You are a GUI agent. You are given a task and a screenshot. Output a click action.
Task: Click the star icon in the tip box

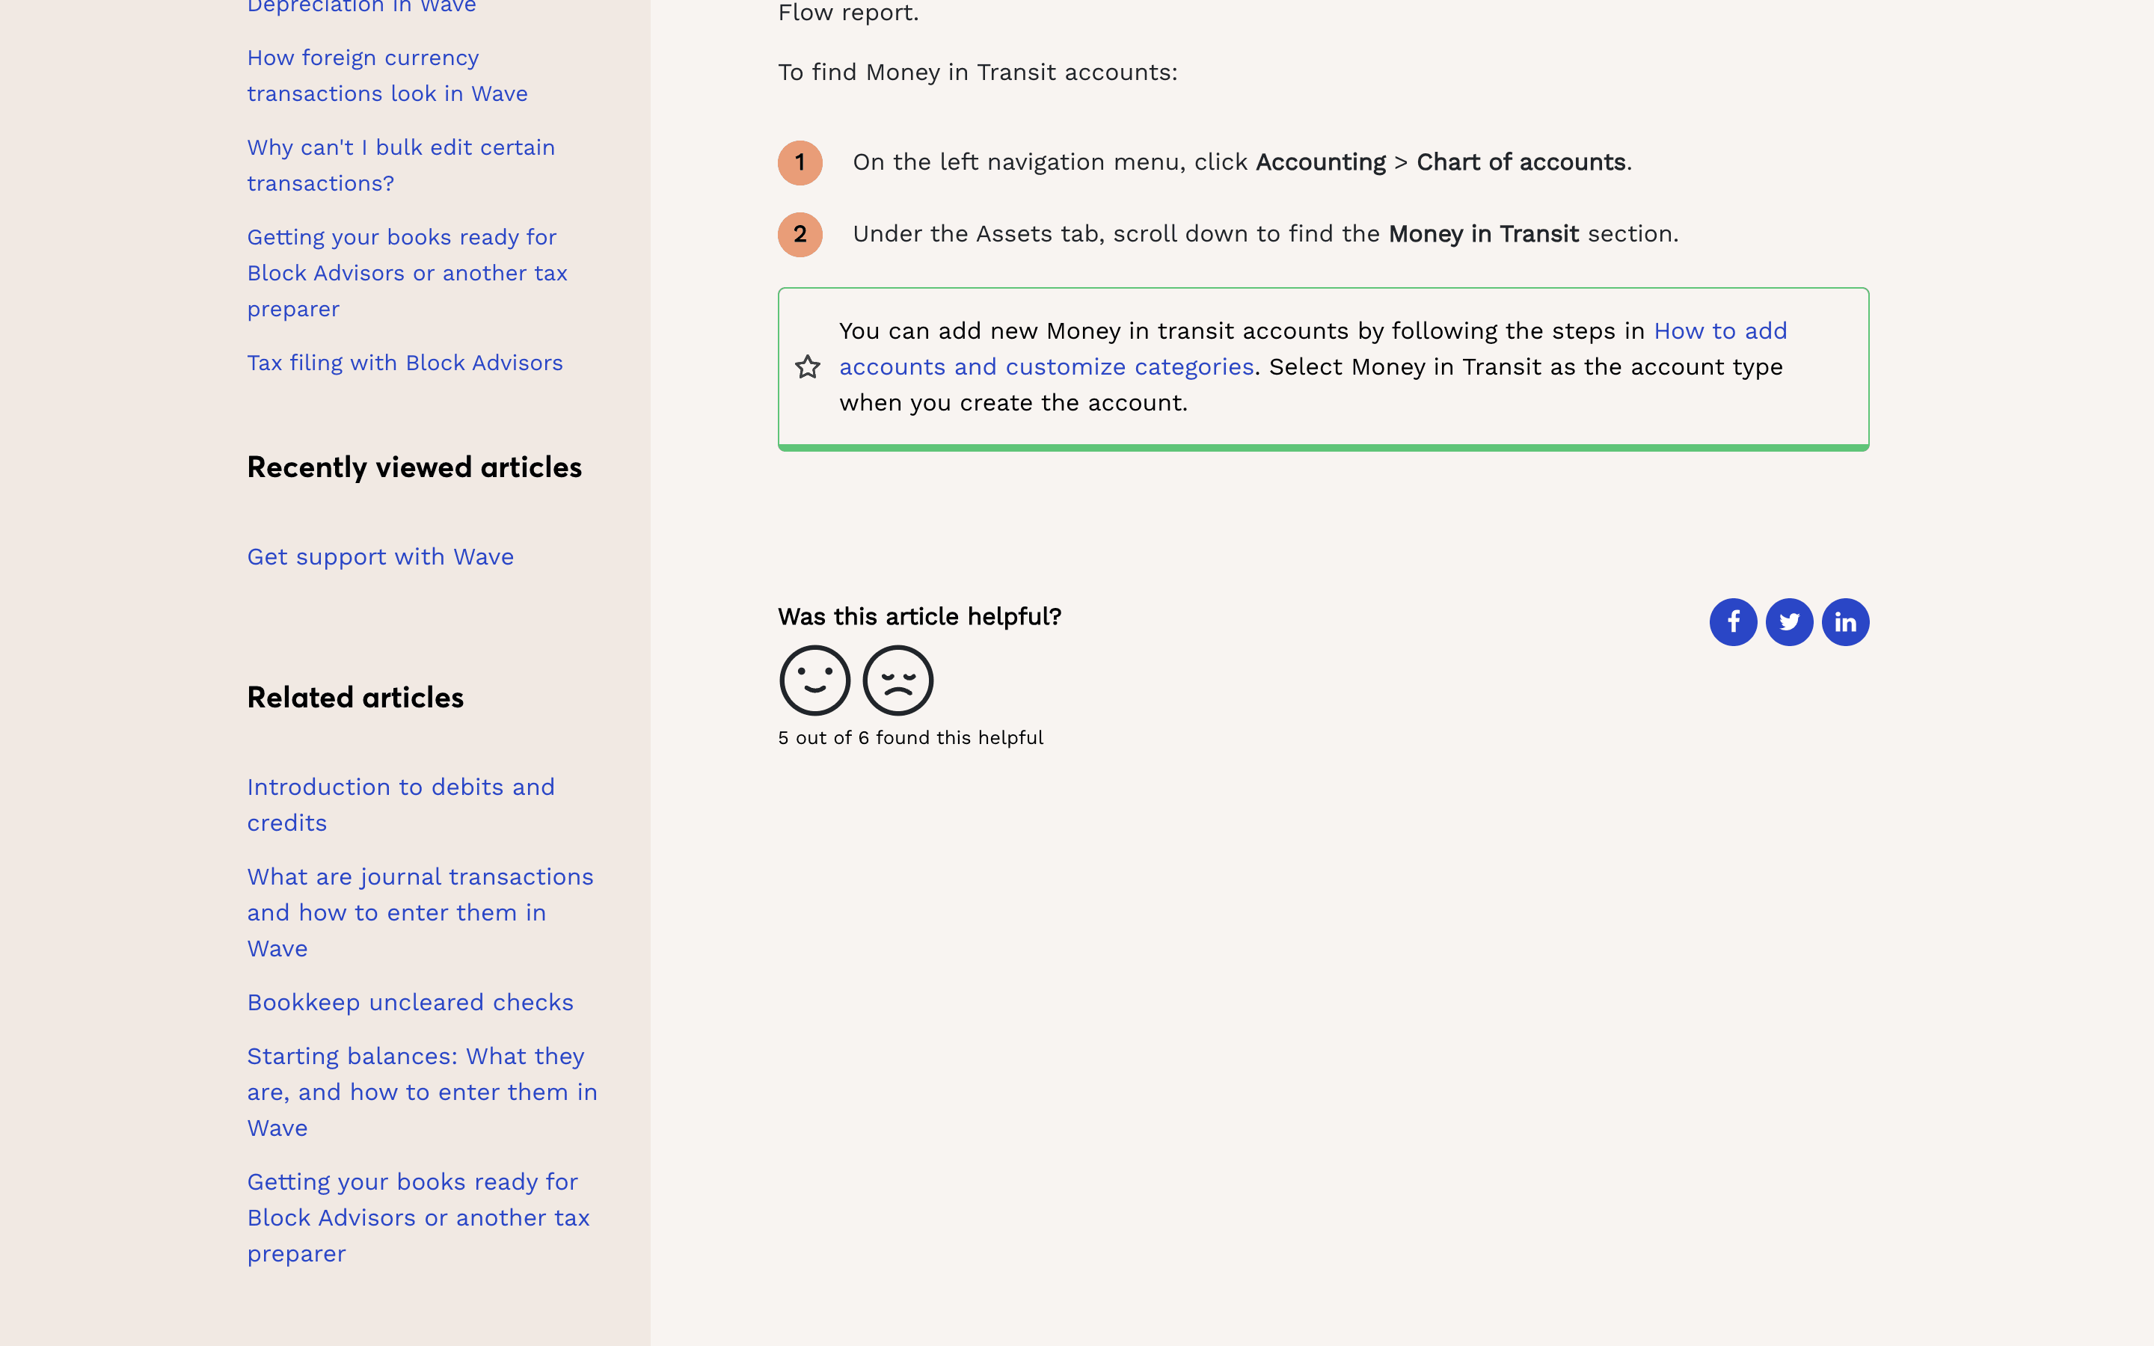(807, 366)
